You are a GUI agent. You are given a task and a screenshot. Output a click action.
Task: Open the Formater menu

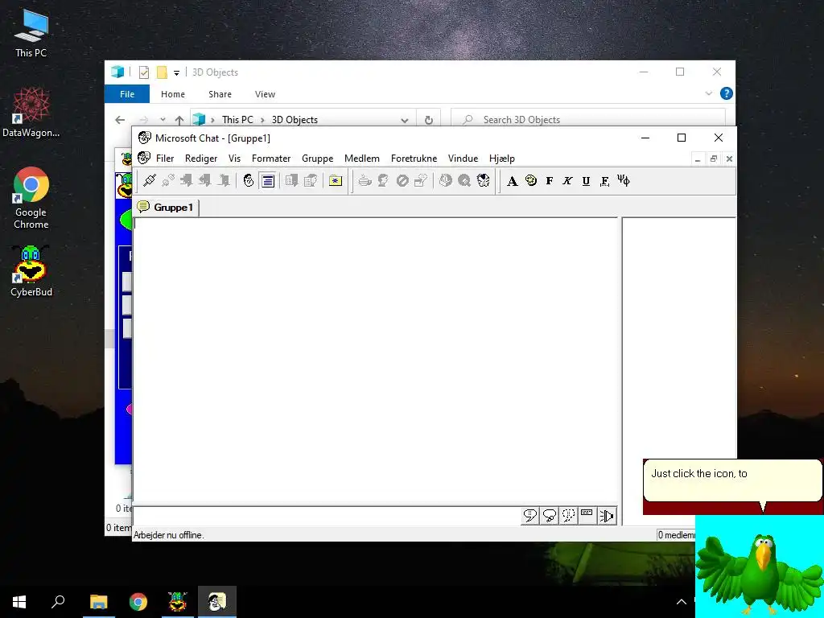(271, 159)
